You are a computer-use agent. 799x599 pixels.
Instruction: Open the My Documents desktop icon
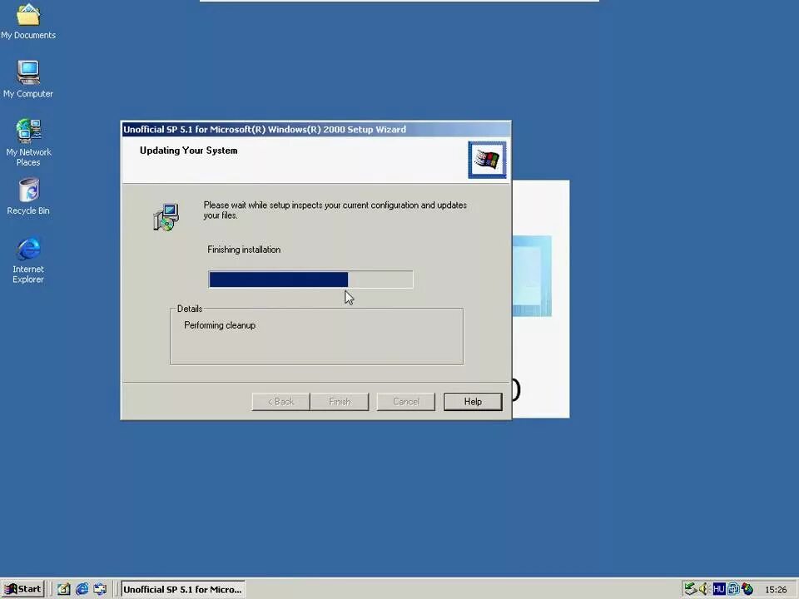(28, 20)
